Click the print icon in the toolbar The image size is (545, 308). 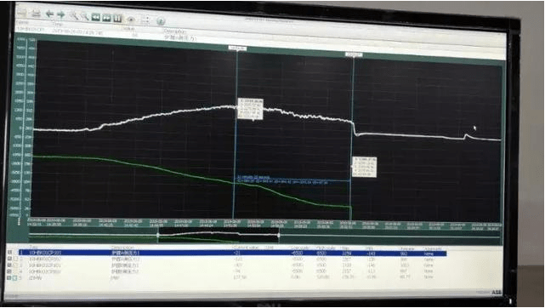point(36,14)
